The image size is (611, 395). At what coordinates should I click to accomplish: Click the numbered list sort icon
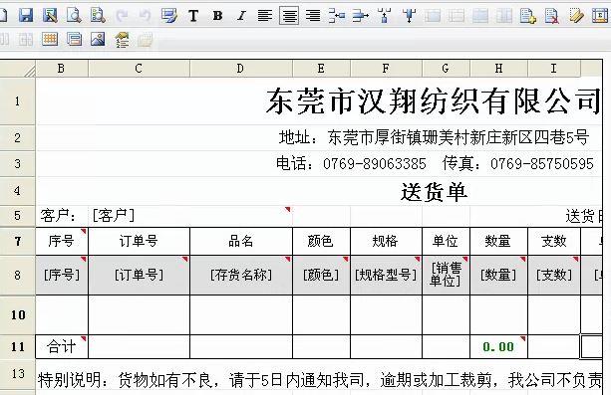pyautogui.click(x=122, y=40)
